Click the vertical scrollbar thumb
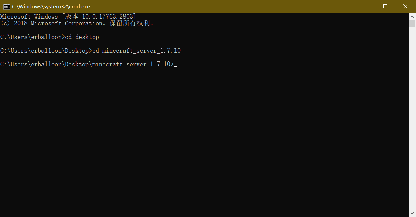The image size is (416, 217). click(412, 23)
